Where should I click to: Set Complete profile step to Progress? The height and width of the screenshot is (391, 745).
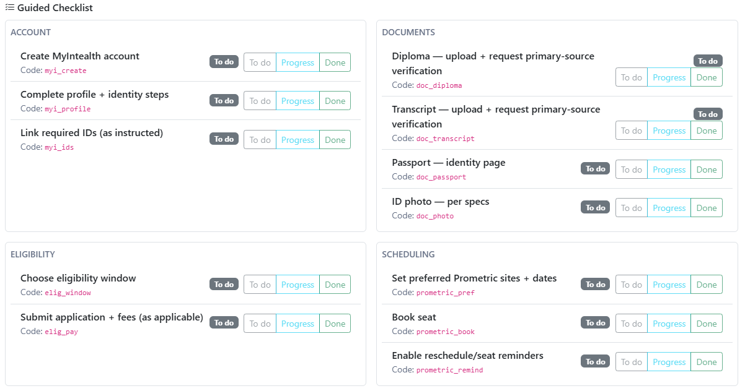(298, 101)
